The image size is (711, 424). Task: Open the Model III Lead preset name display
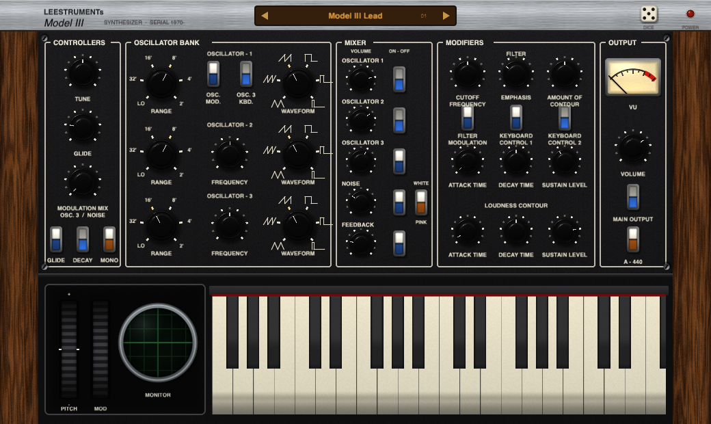pyautogui.click(x=355, y=16)
